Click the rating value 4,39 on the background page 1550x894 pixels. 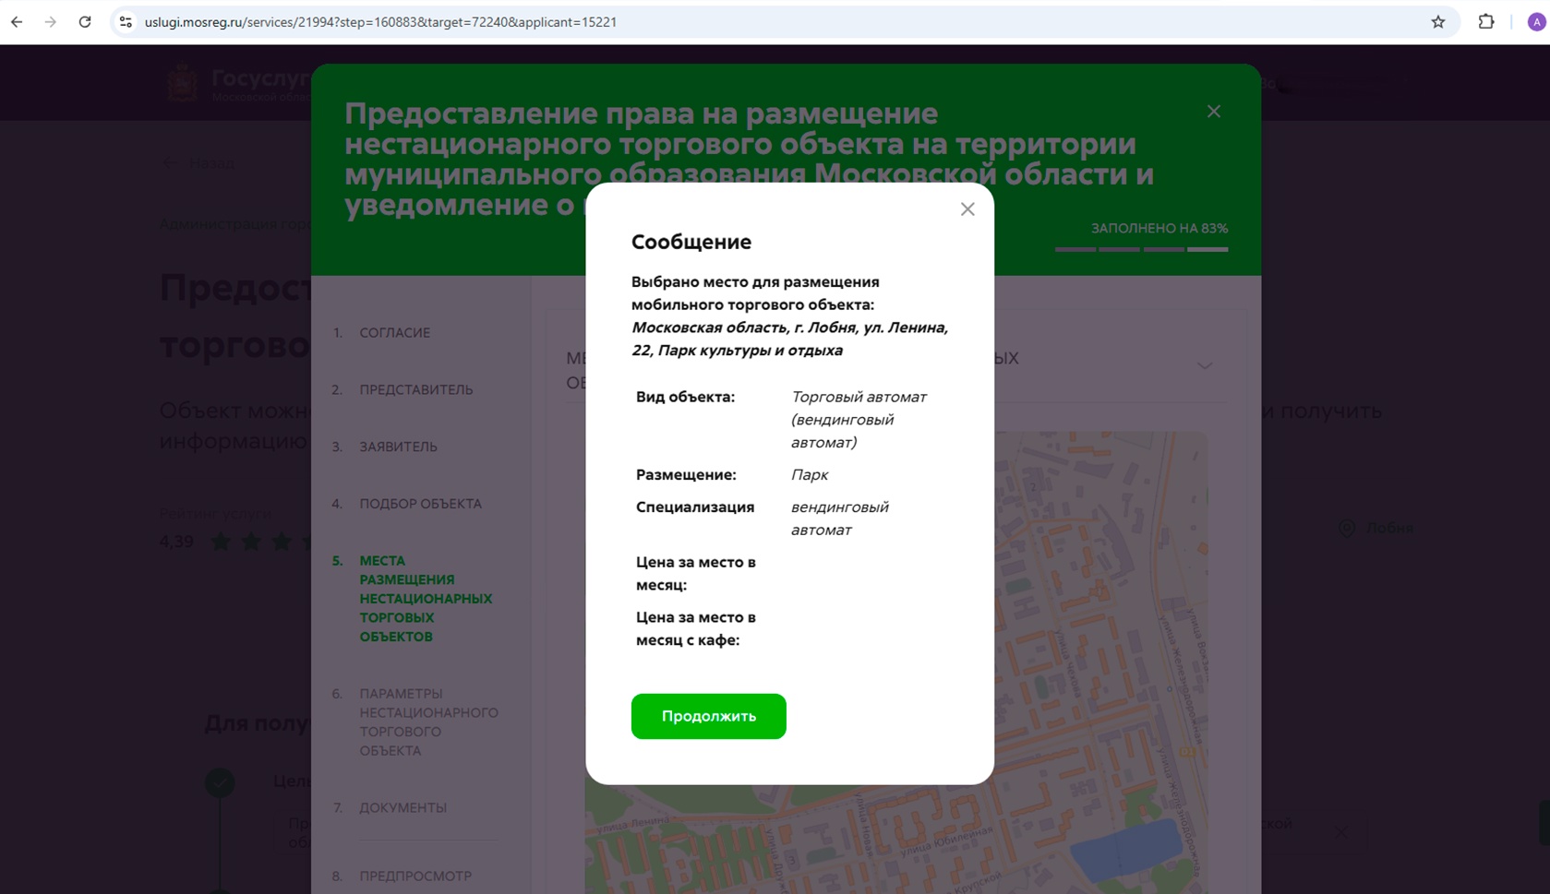(176, 542)
